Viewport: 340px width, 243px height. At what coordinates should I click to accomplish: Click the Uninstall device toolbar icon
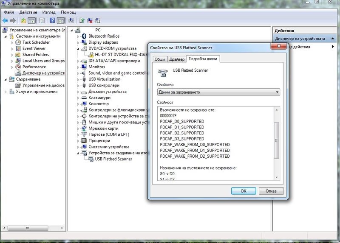point(90,20)
